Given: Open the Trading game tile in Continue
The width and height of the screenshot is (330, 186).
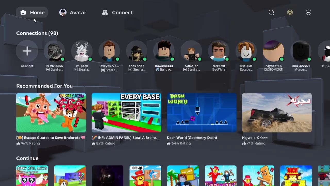Looking at the screenshot, I should 296,176.
